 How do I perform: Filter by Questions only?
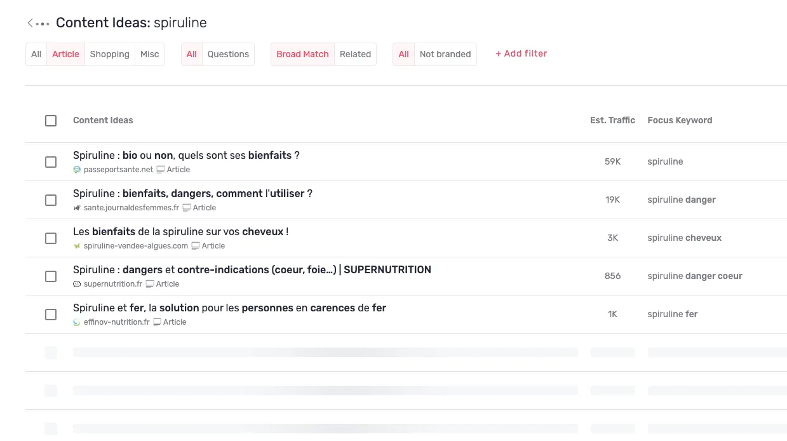(x=228, y=54)
